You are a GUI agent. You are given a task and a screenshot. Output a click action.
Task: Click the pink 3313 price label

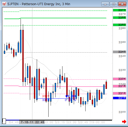tap(120, 93)
